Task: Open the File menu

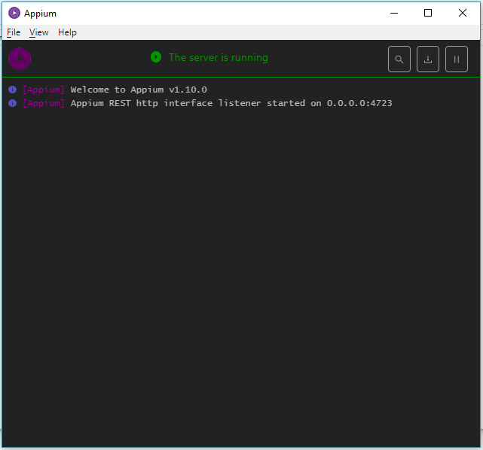Action: pyautogui.click(x=14, y=32)
